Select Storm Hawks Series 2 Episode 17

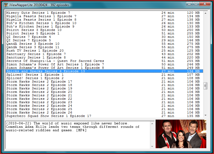[x=105, y=81]
